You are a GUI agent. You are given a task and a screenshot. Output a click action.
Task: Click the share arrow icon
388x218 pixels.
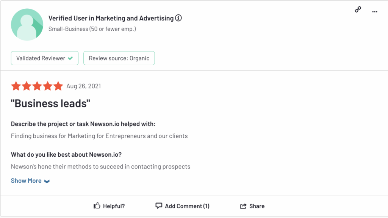click(x=243, y=206)
